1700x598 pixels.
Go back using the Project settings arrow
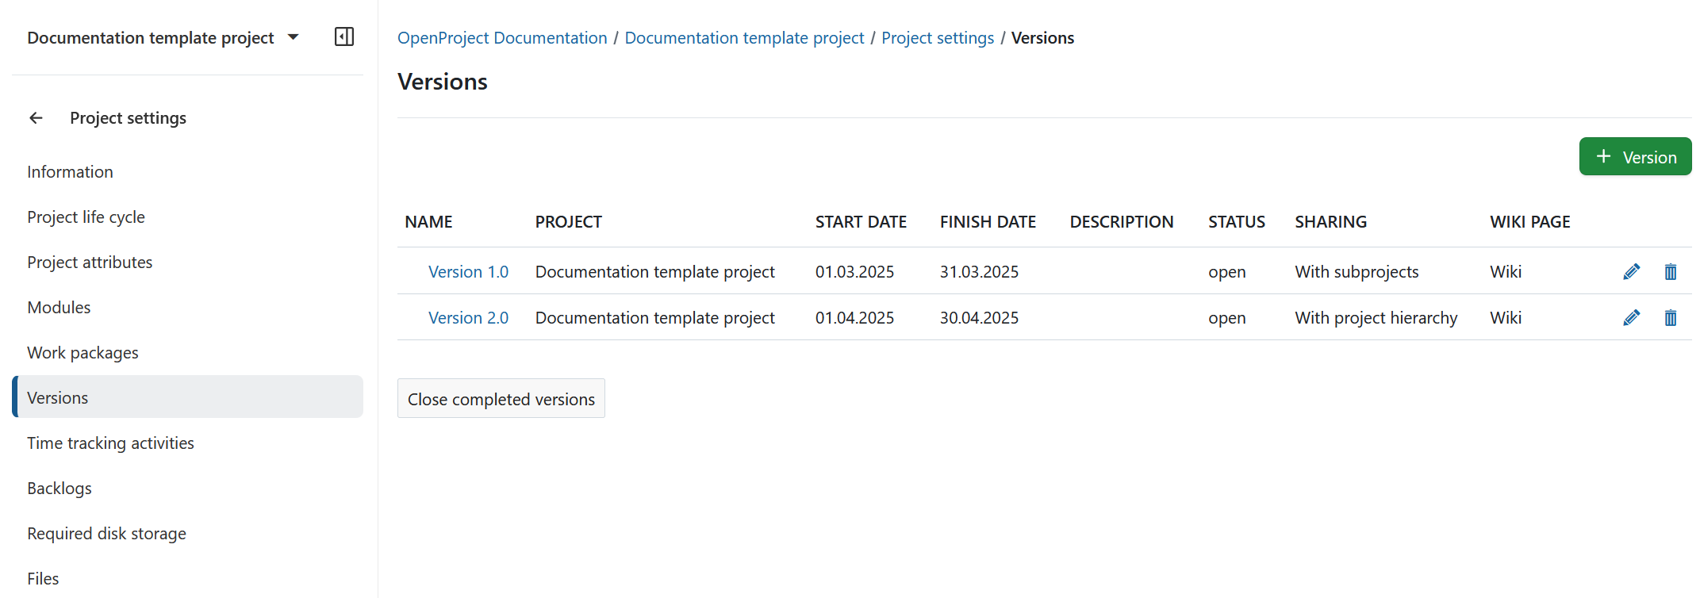(x=36, y=118)
